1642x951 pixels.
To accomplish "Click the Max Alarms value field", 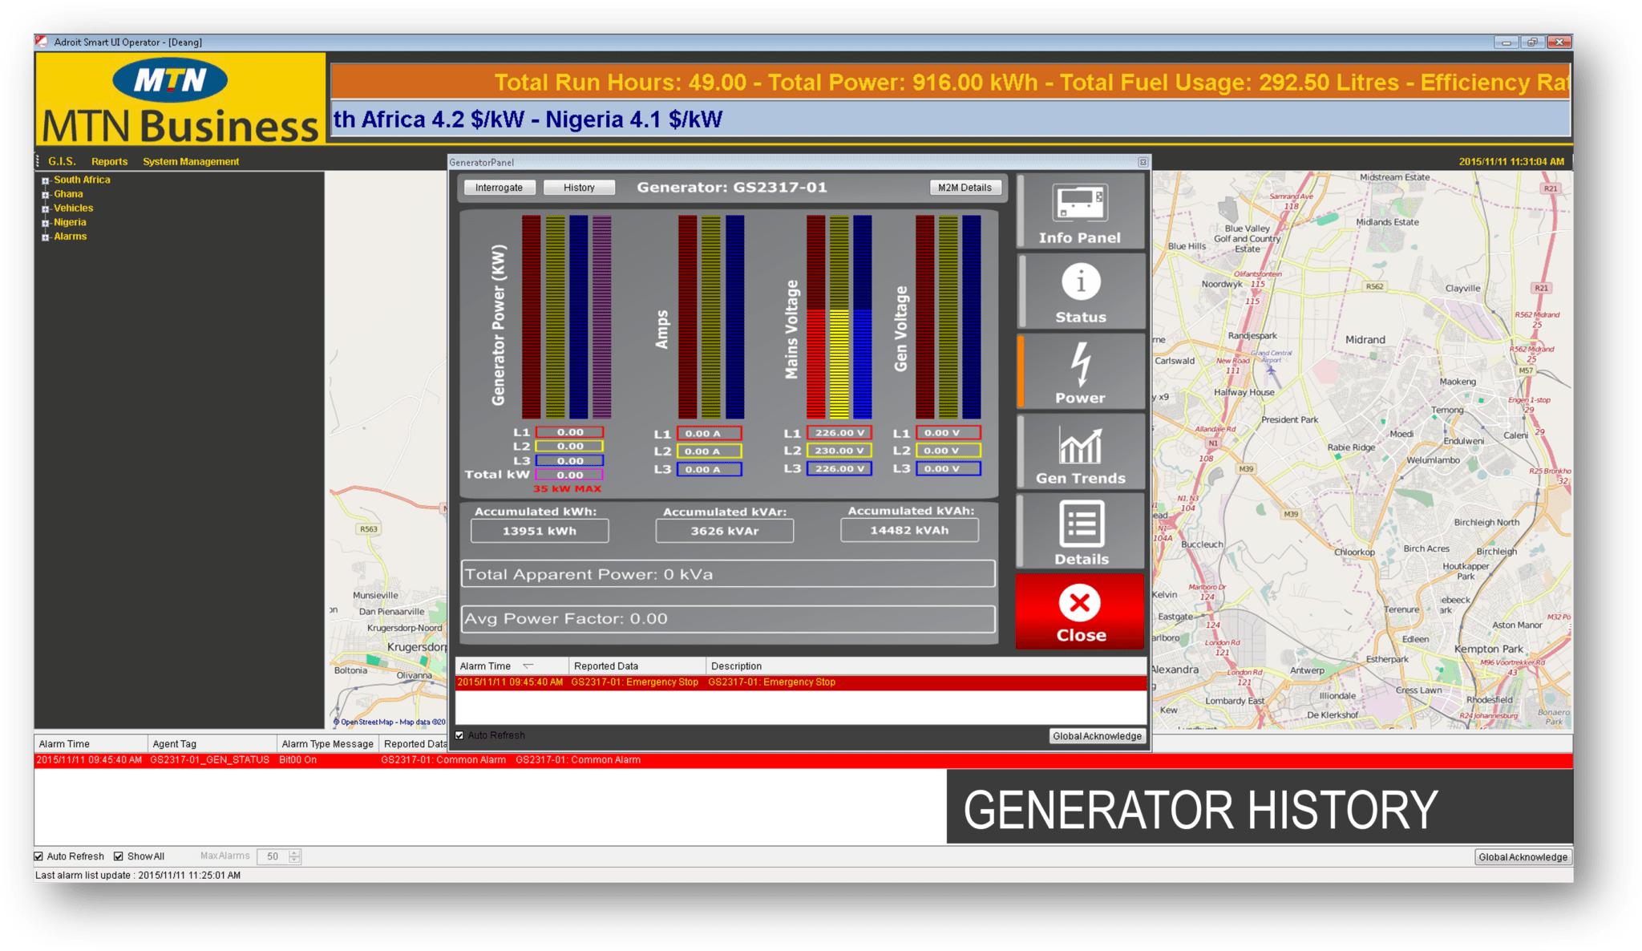I will point(273,856).
